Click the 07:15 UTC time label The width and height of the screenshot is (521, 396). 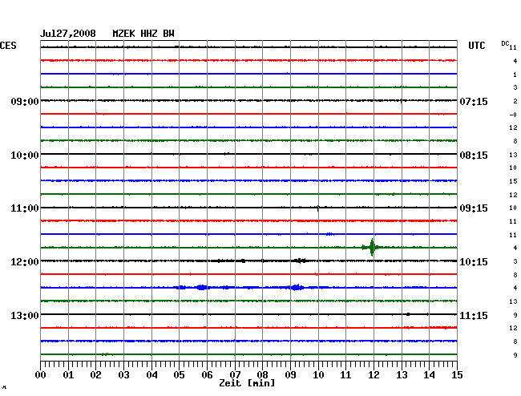coord(472,102)
